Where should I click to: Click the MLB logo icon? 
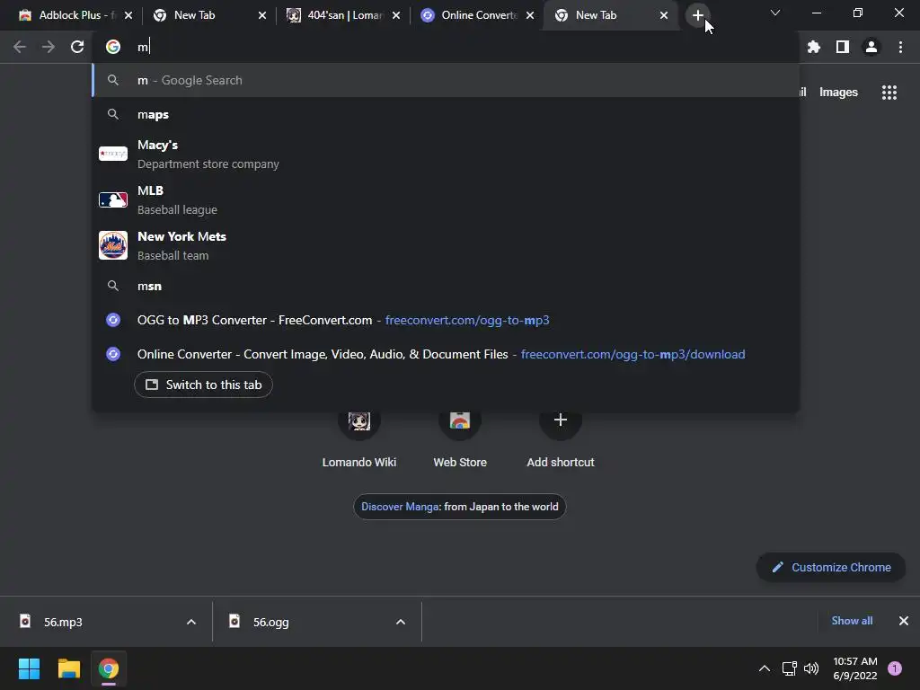(112, 200)
